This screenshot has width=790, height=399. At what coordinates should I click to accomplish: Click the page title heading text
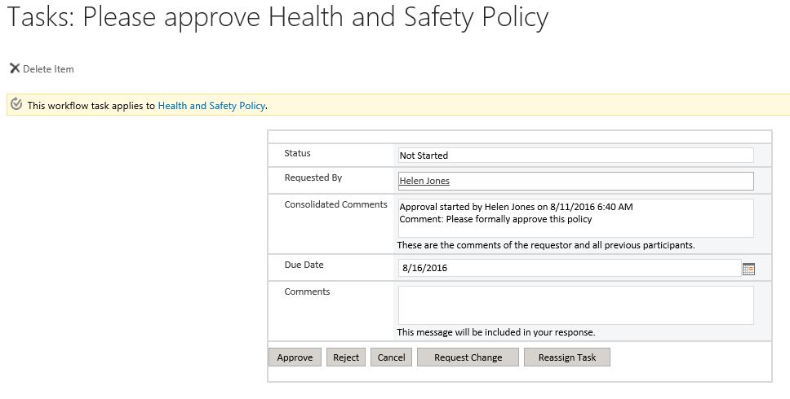tap(277, 19)
